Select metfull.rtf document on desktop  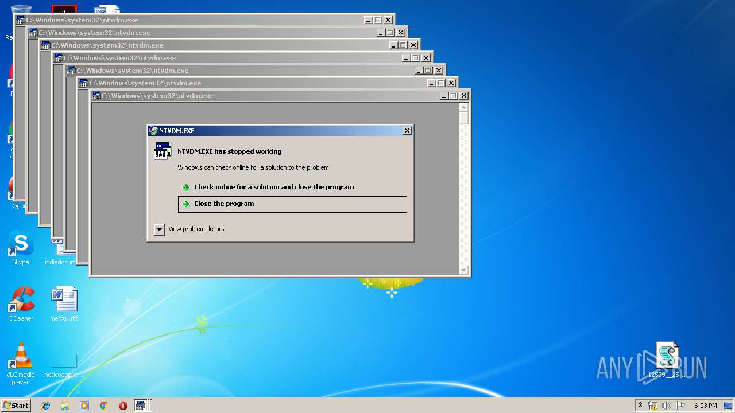pos(64,304)
